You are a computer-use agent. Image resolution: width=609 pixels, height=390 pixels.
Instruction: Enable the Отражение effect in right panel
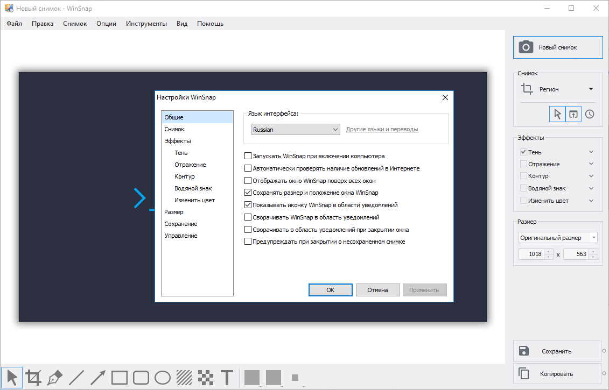click(523, 164)
